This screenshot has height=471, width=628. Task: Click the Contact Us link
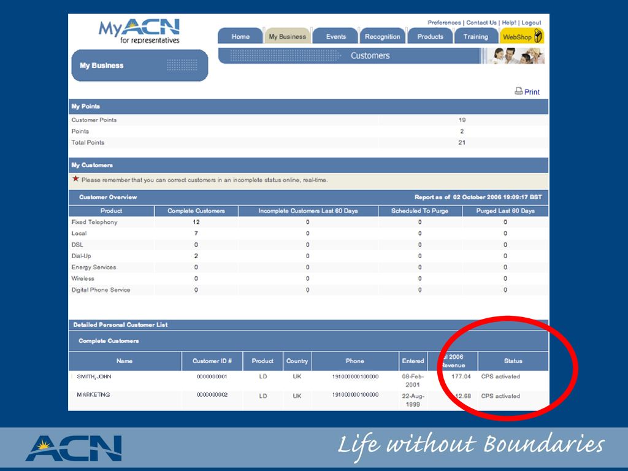(x=481, y=23)
